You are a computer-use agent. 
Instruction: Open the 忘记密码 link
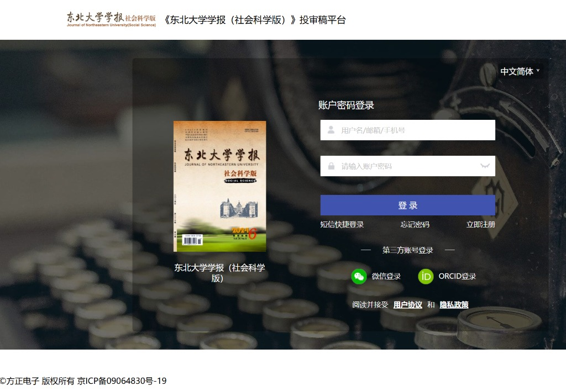(x=415, y=225)
